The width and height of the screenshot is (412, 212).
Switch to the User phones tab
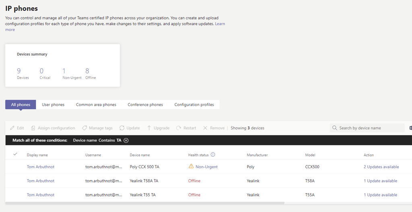53,105
